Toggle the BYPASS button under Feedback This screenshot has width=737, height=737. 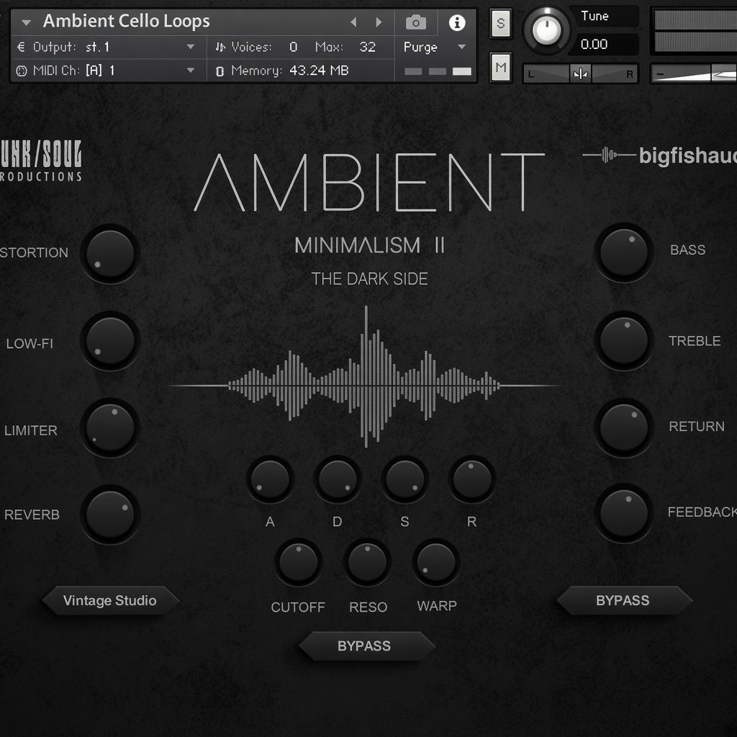pyautogui.click(x=624, y=600)
